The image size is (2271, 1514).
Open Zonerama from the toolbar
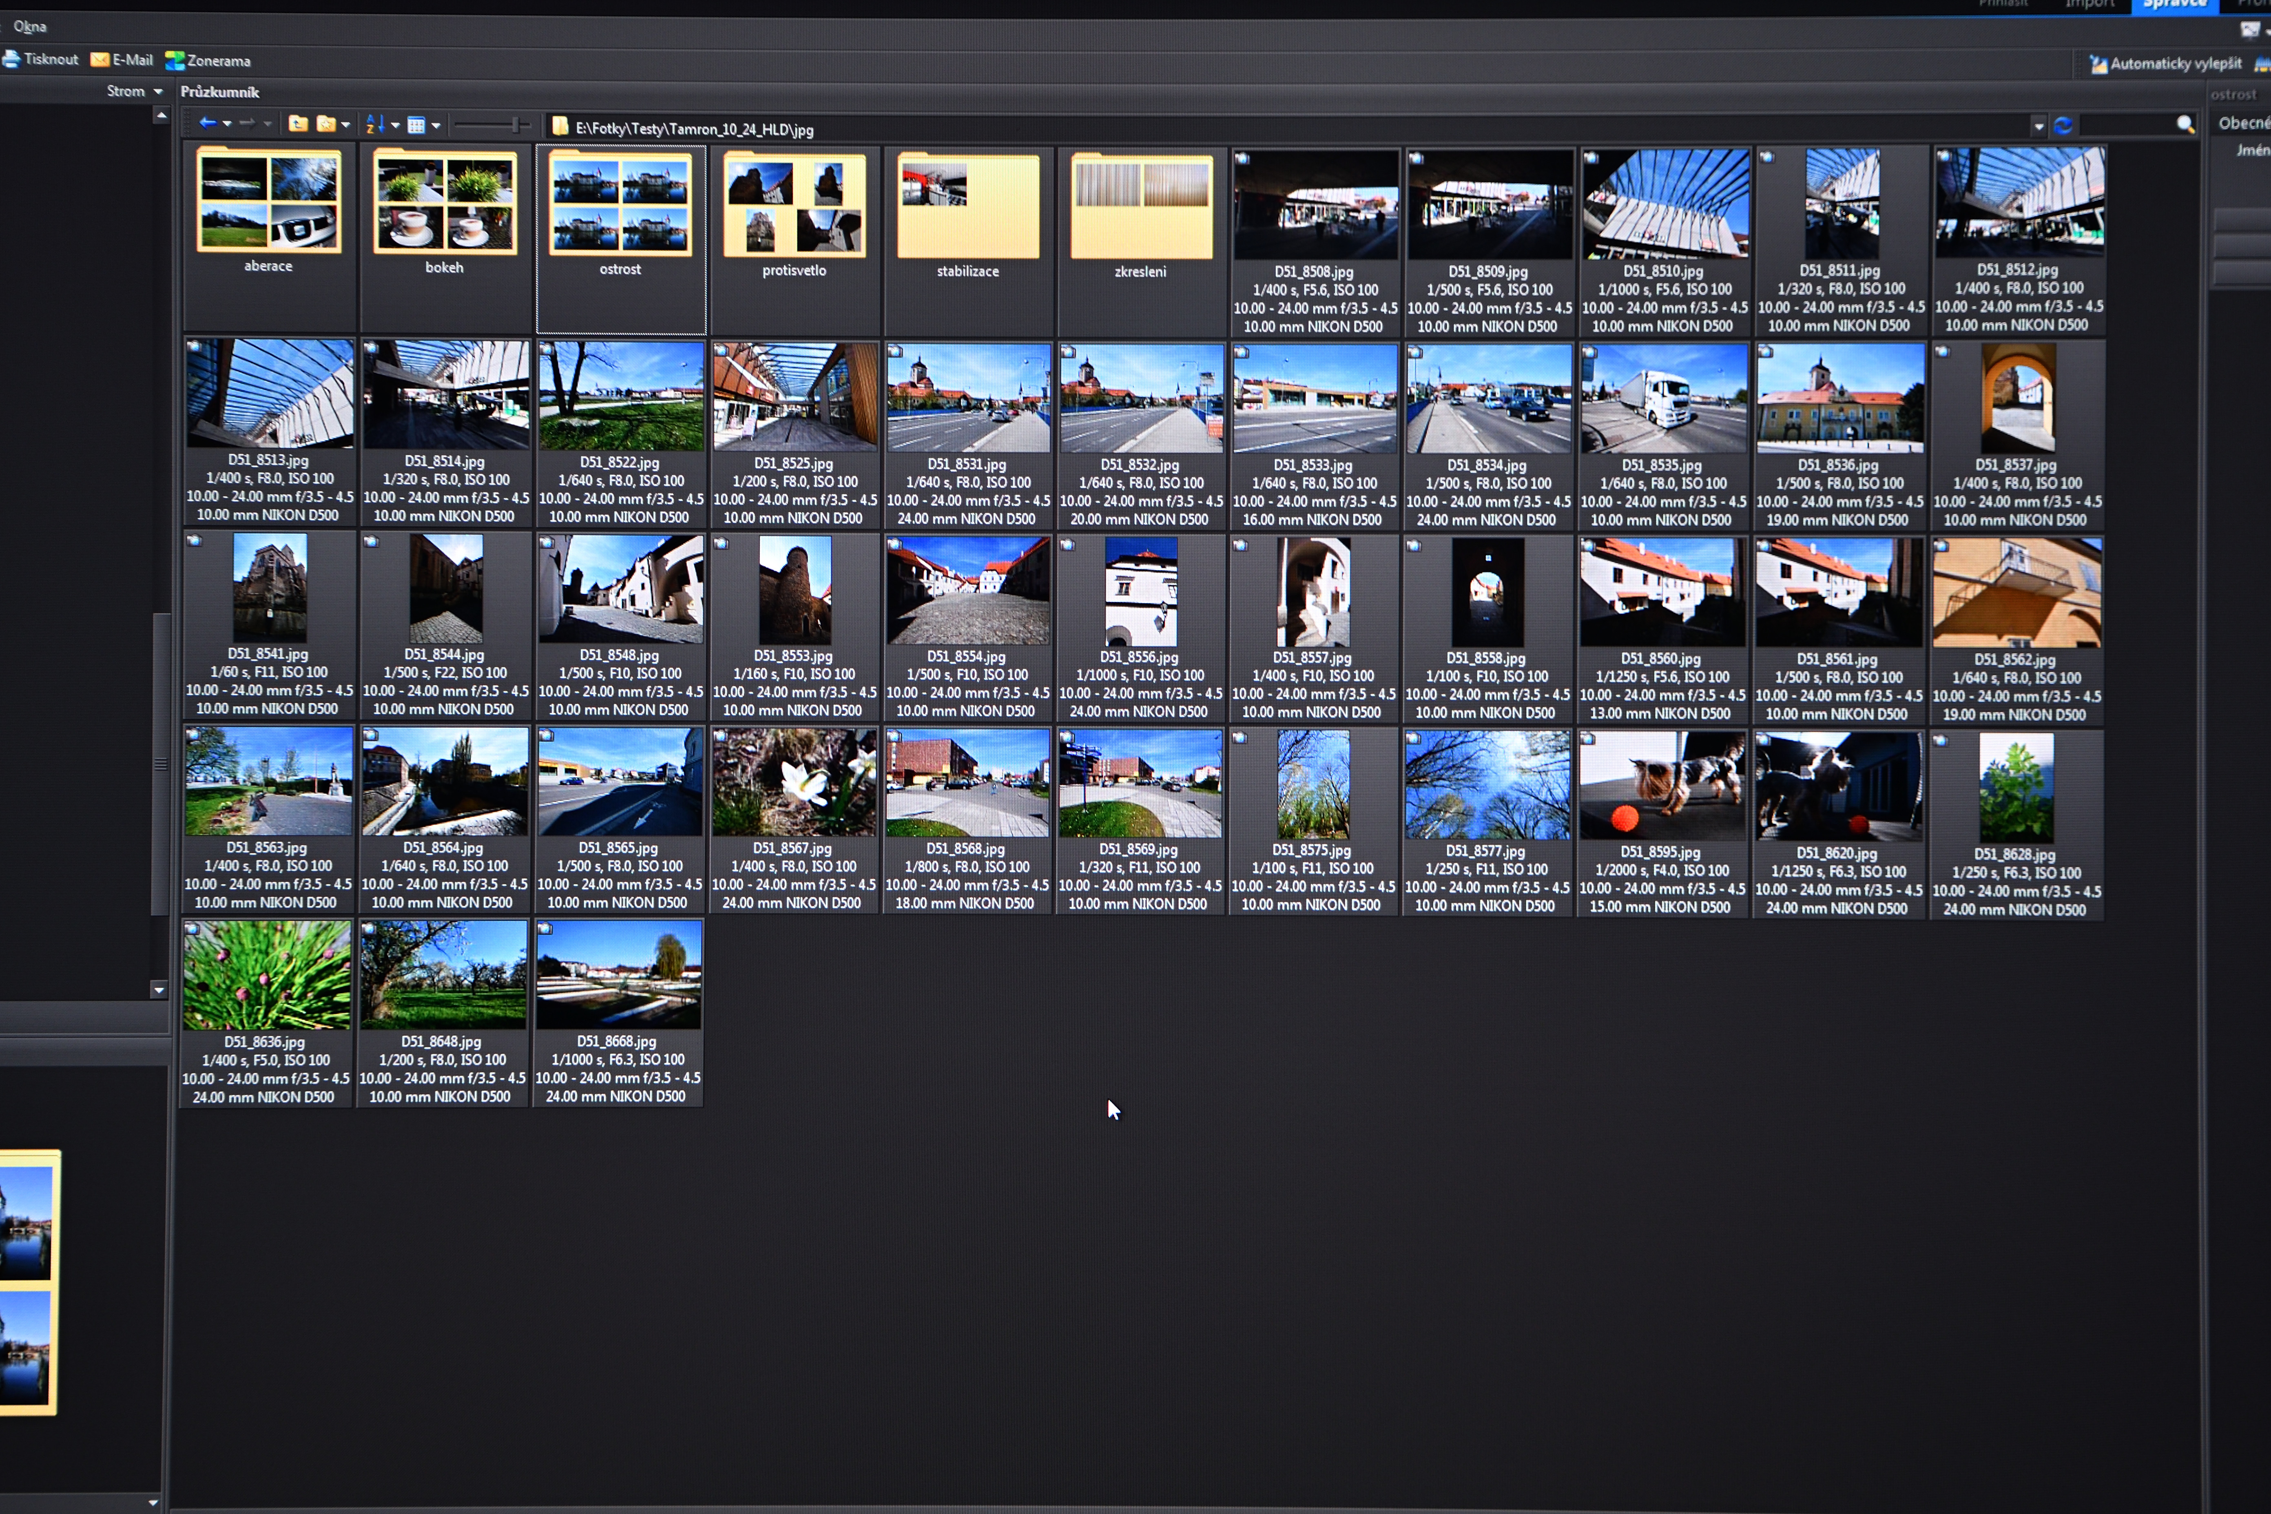pos(208,61)
